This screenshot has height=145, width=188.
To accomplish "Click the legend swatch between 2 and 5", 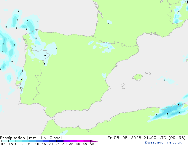I will coord(26,141).
